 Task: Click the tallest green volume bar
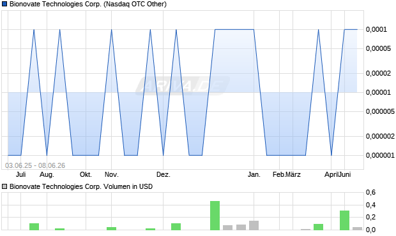(x=215, y=216)
